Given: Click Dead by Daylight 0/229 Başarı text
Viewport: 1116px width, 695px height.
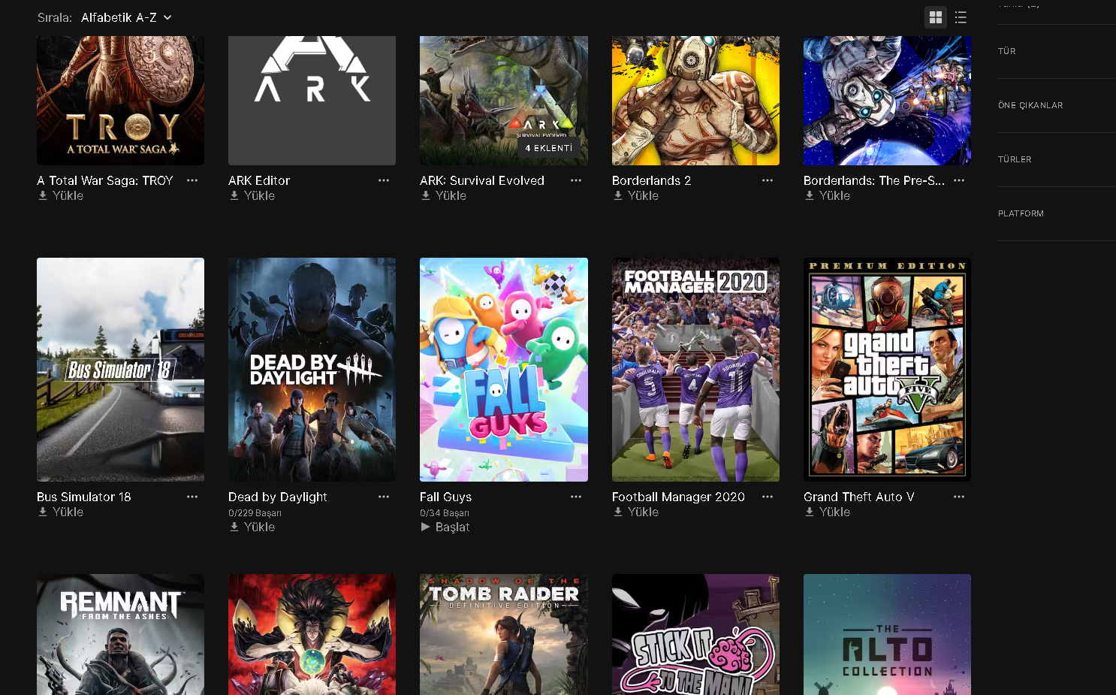Looking at the screenshot, I should coord(255,513).
